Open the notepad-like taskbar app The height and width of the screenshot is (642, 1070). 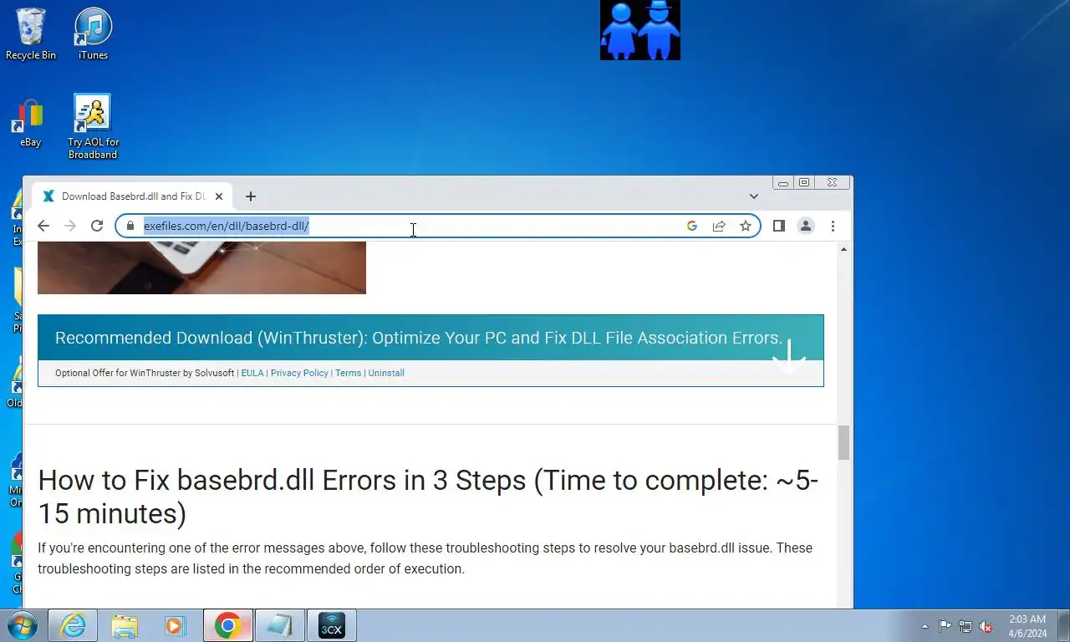279,625
